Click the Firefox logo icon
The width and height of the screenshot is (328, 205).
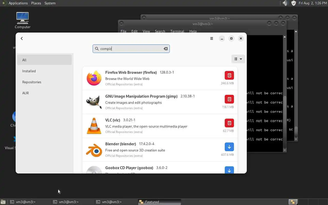click(x=94, y=78)
